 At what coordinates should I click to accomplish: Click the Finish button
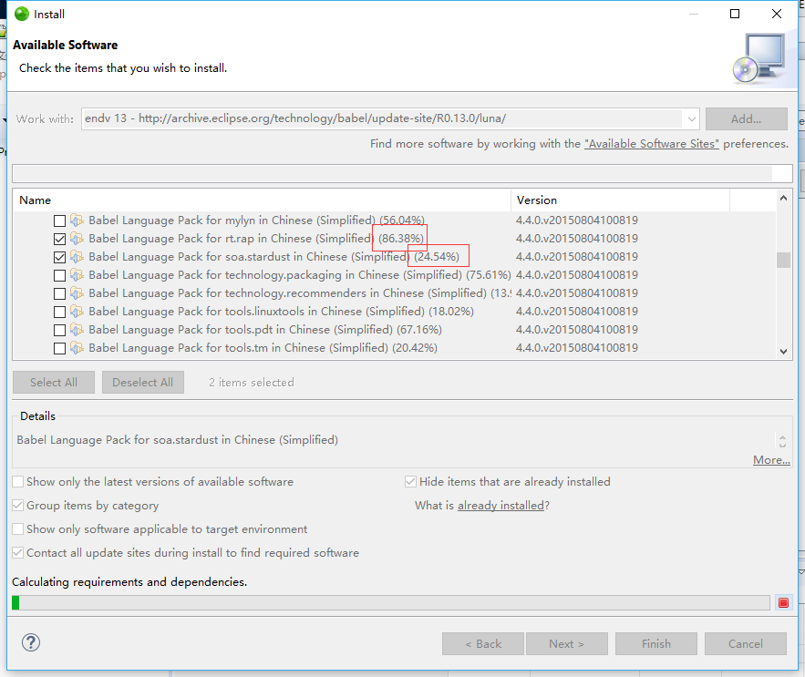(656, 643)
